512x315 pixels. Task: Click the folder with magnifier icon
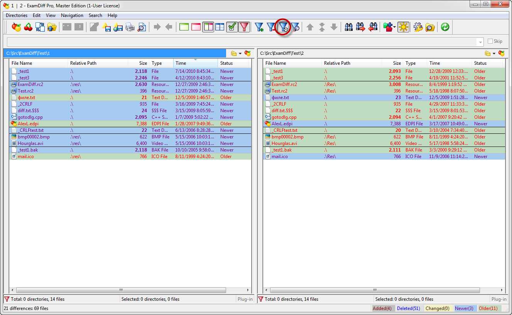click(430, 27)
